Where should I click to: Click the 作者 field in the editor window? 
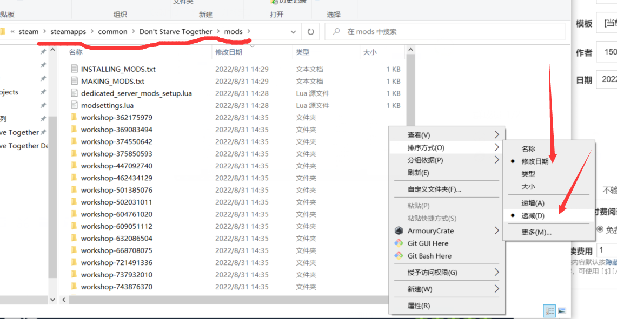click(x=606, y=52)
